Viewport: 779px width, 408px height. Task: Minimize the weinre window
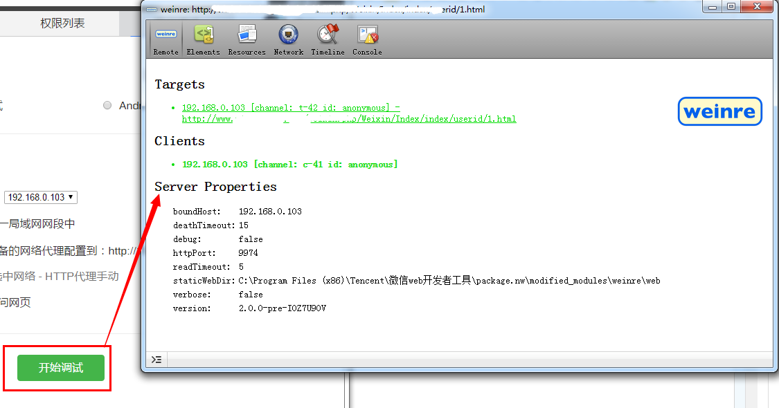click(713, 7)
